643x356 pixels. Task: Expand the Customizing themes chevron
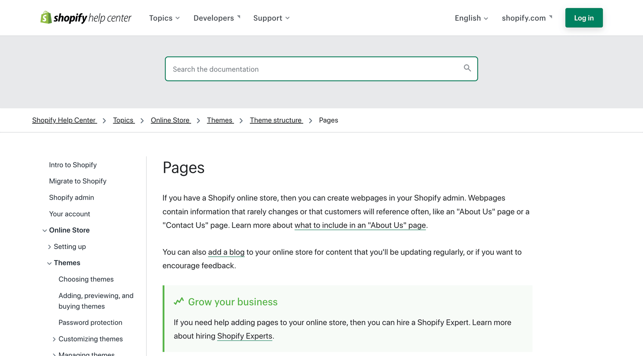(x=54, y=339)
